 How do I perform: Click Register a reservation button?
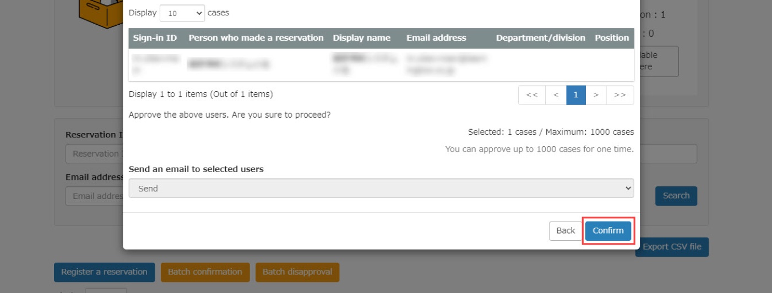[104, 272]
